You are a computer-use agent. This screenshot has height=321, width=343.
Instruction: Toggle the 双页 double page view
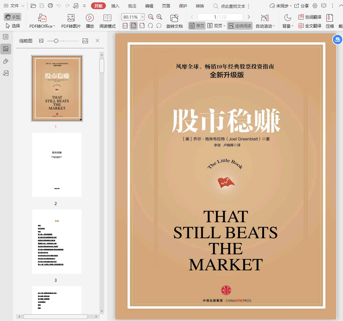click(214, 26)
